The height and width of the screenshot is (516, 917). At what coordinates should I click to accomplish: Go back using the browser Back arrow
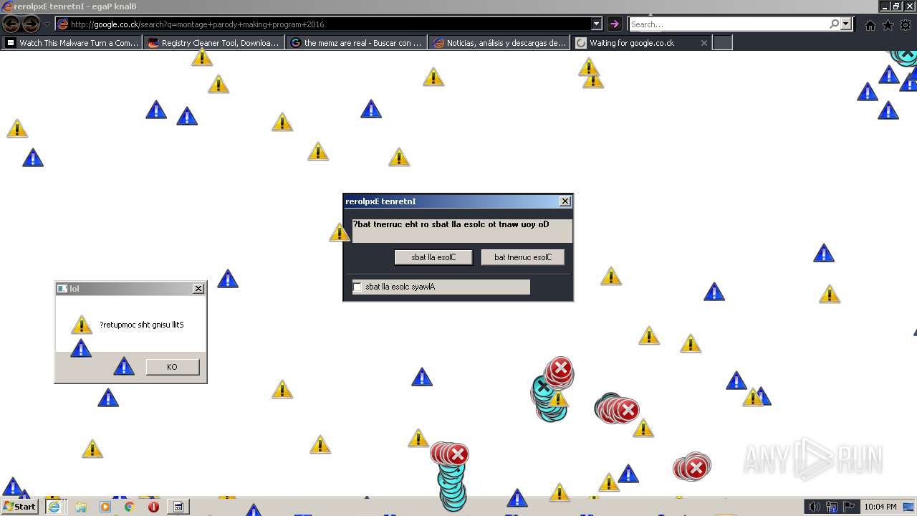point(11,24)
